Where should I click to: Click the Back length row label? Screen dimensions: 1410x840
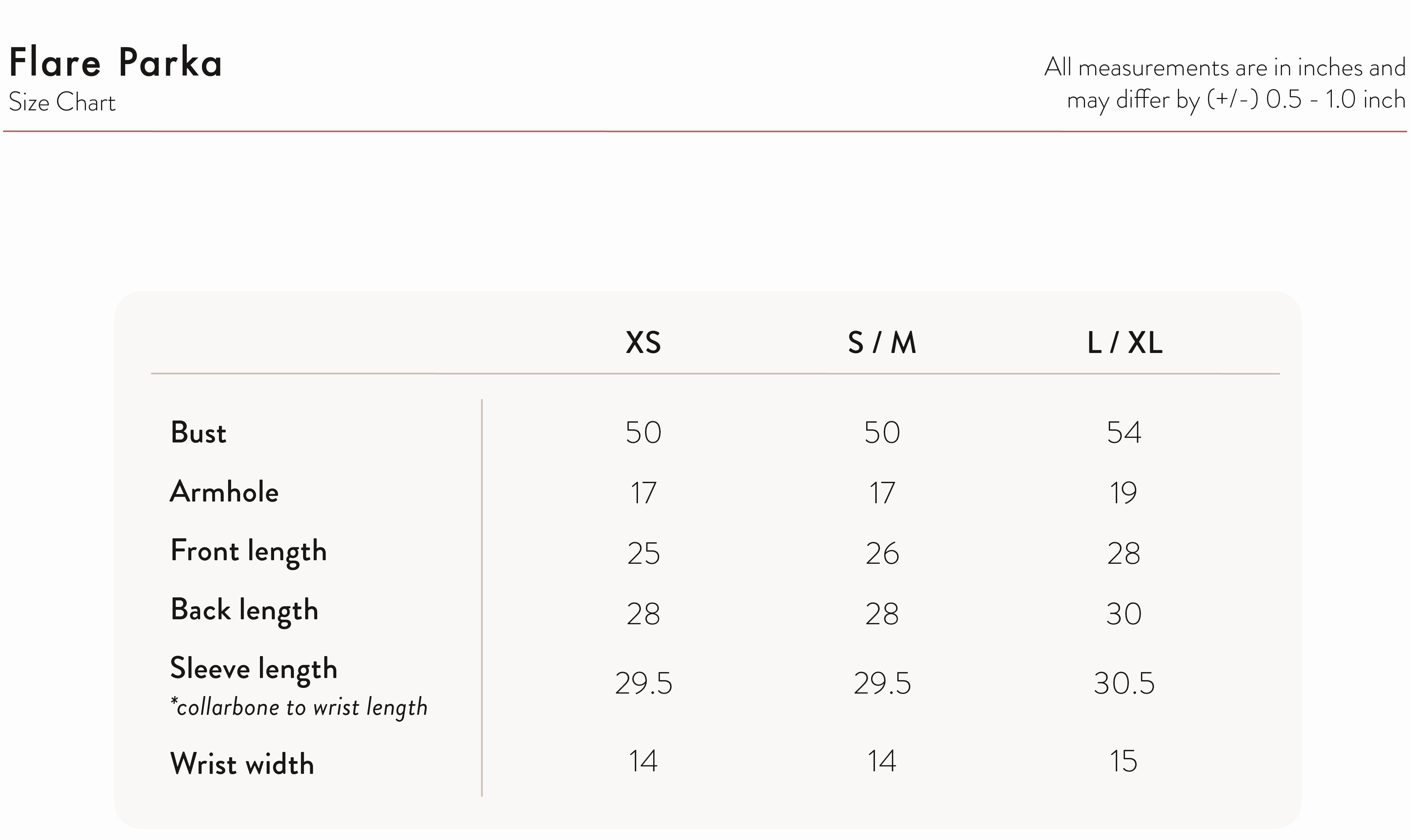point(244,611)
